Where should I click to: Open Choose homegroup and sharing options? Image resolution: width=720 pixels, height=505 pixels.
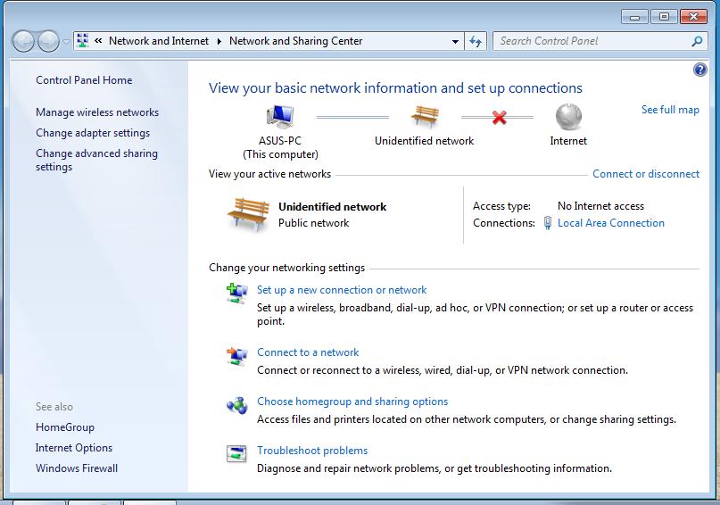point(352,402)
